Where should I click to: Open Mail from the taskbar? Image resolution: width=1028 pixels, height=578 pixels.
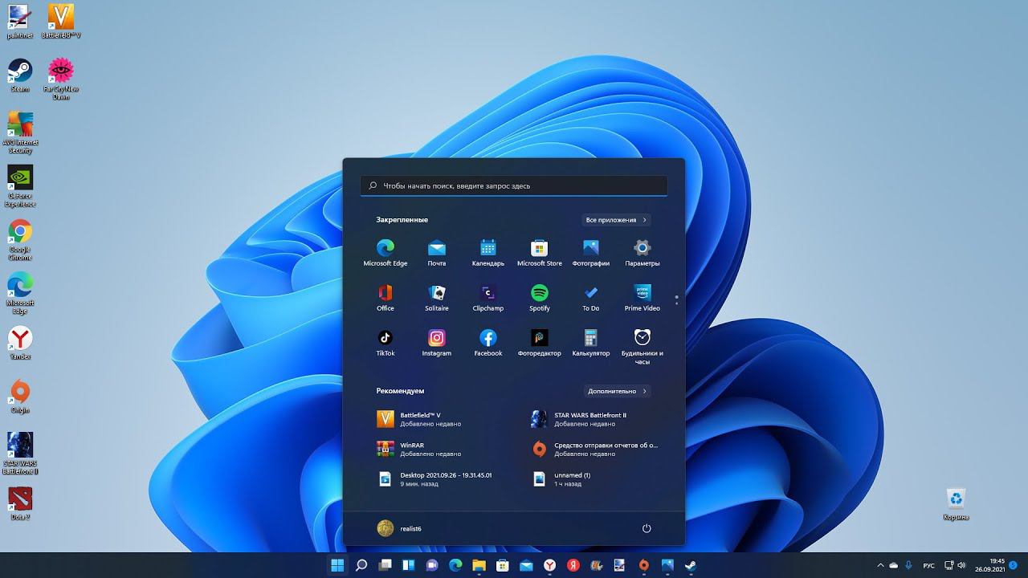tap(526, 565)
